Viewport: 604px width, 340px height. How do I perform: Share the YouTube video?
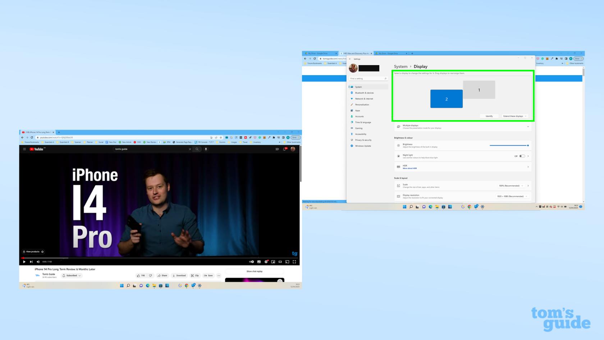(163, 276)
